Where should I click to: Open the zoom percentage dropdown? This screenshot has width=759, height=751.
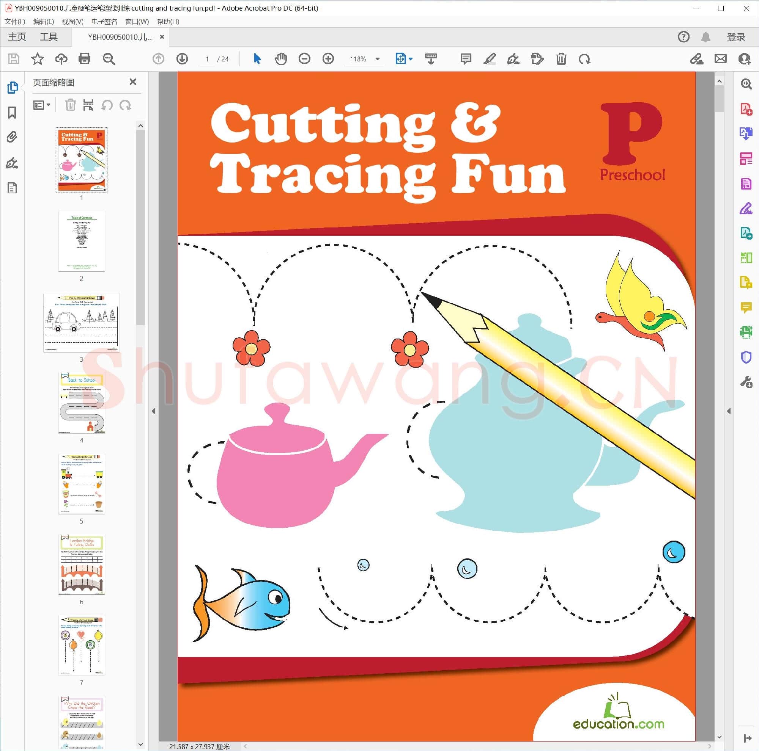377,59
